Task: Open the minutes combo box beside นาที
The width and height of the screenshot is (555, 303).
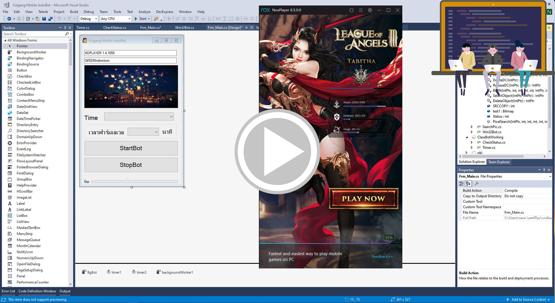Action: [143, 132]
